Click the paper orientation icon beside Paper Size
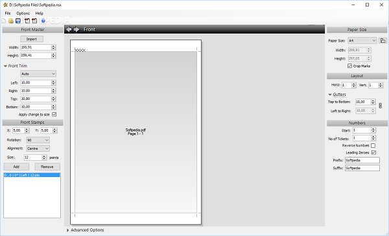The image size is (389, 236). 383,40
